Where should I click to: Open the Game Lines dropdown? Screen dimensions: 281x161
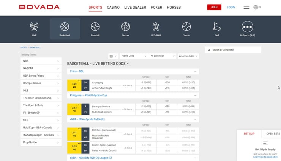pos(134,56)
